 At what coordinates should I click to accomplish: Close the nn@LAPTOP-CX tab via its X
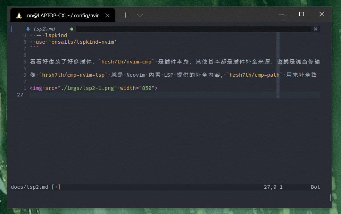click(107, 15)
